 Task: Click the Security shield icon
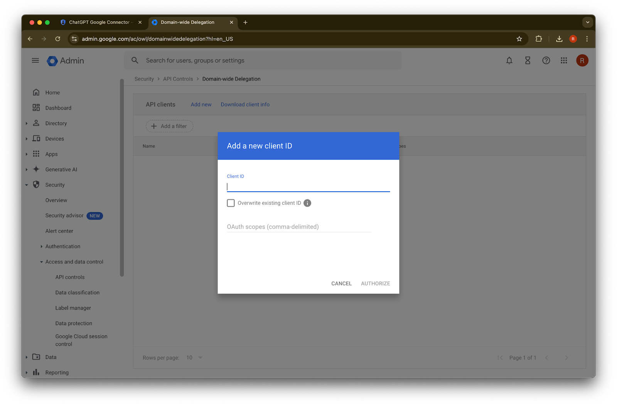(x=36, y=185)
